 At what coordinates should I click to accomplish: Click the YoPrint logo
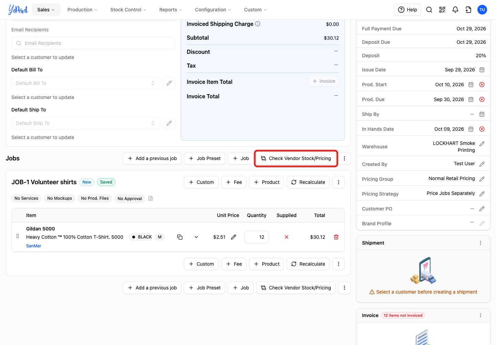(x=18, y=10)
